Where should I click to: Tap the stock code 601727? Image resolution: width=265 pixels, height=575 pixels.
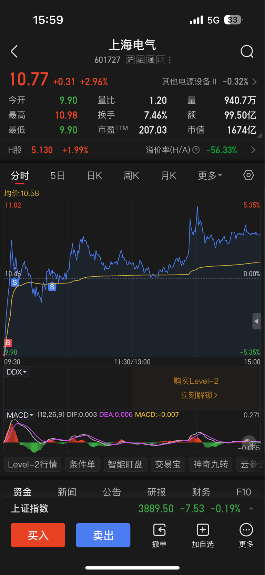pyautogui.click(x=107, y=60)
